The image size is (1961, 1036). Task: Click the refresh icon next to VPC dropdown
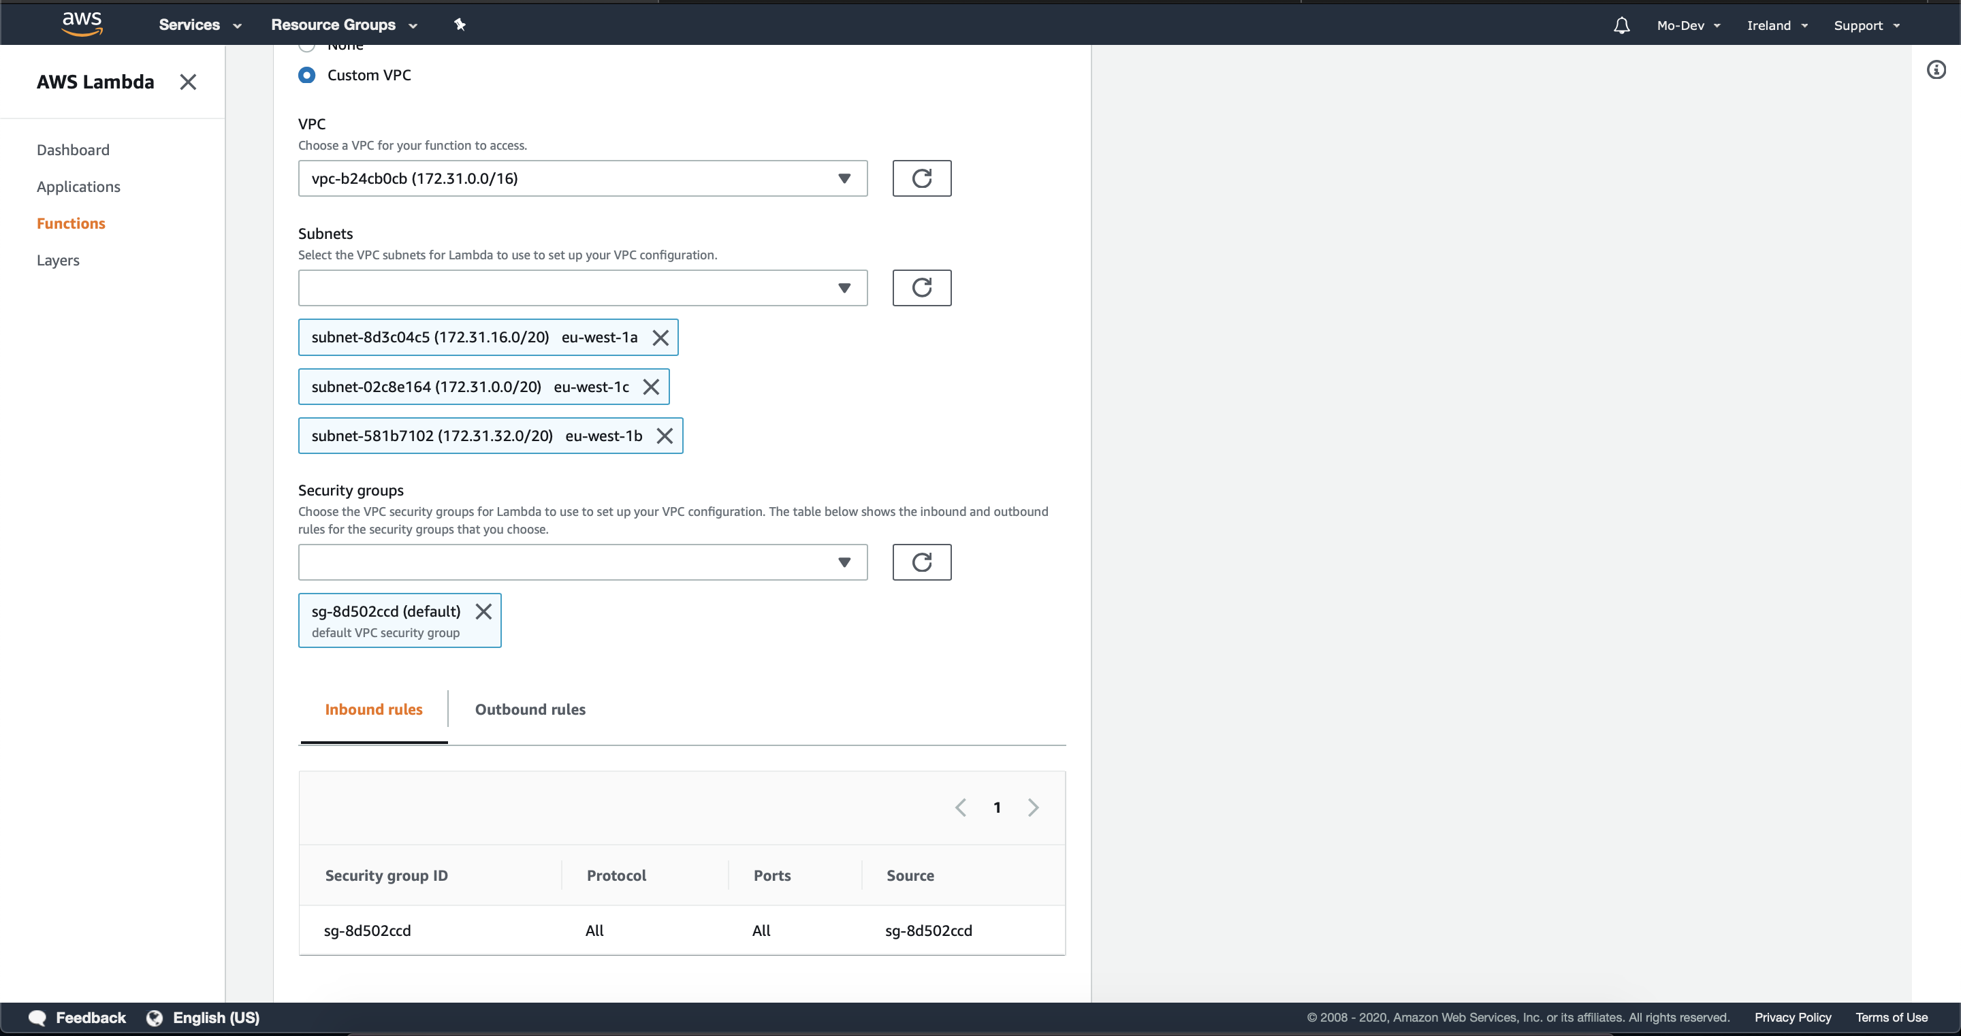click(922, 178)
